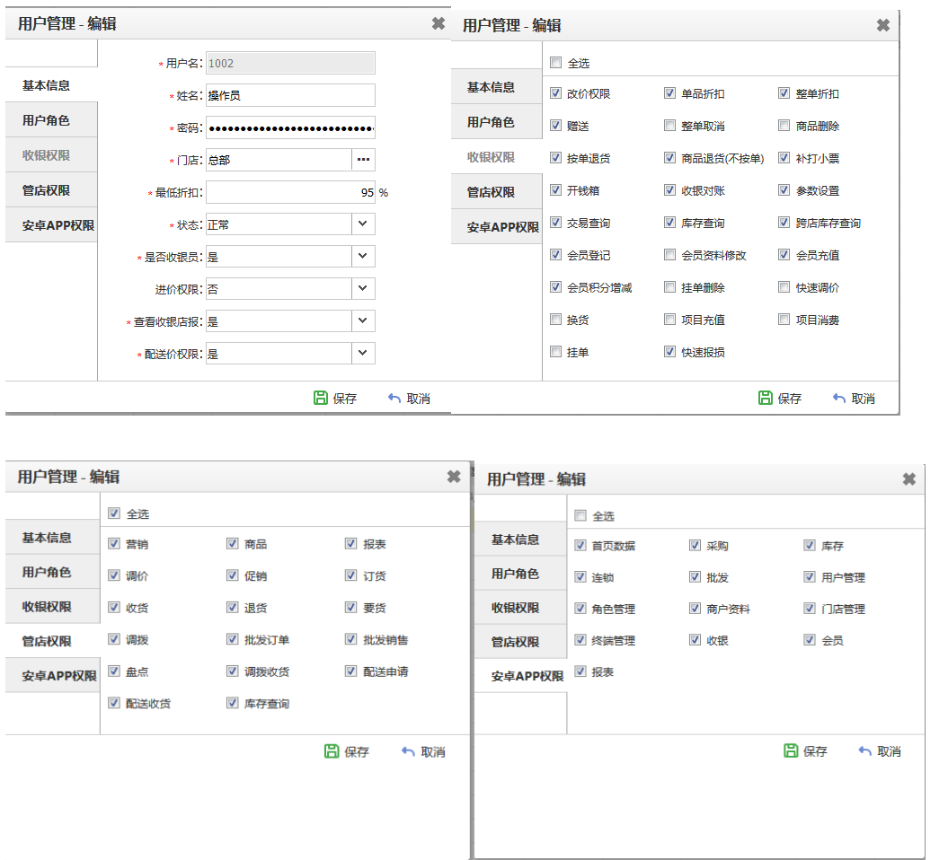Close the dialog containing the 首页数据 checkbox
This screenshot has width=948, height=860.
coord(909,479)
